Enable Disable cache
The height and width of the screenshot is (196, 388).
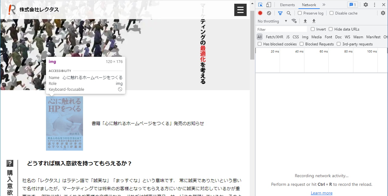331,13
